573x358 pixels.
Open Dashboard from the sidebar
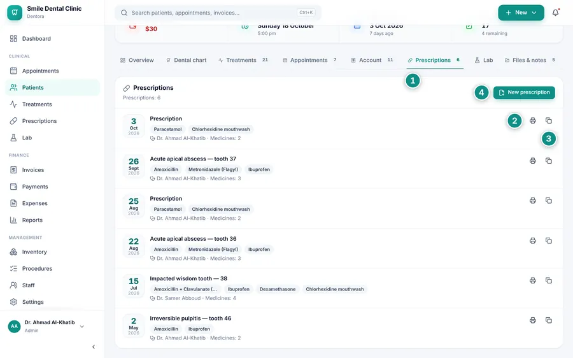pos(52,39)
